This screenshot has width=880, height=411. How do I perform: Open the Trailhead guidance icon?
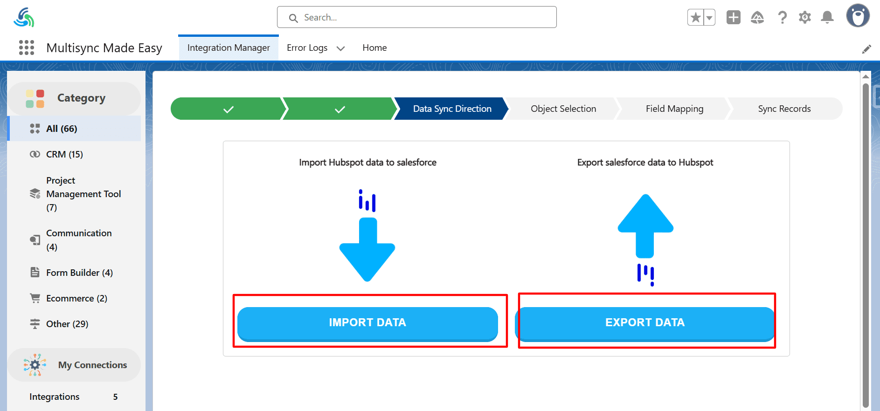click(757, 18)
